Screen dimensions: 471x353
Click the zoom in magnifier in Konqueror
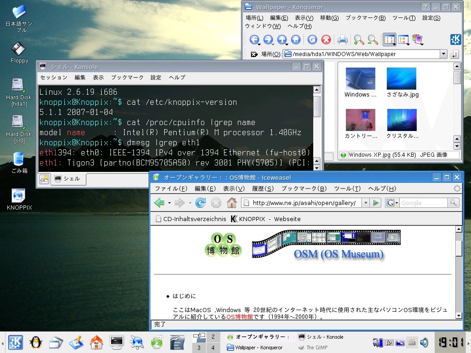pos(359,40)
